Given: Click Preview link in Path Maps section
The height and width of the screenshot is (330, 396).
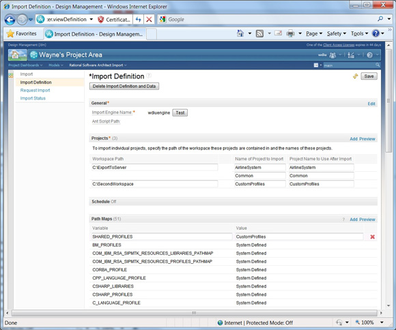Looking at the screenshot, I should pyautogui.click(x=367, y=220).
